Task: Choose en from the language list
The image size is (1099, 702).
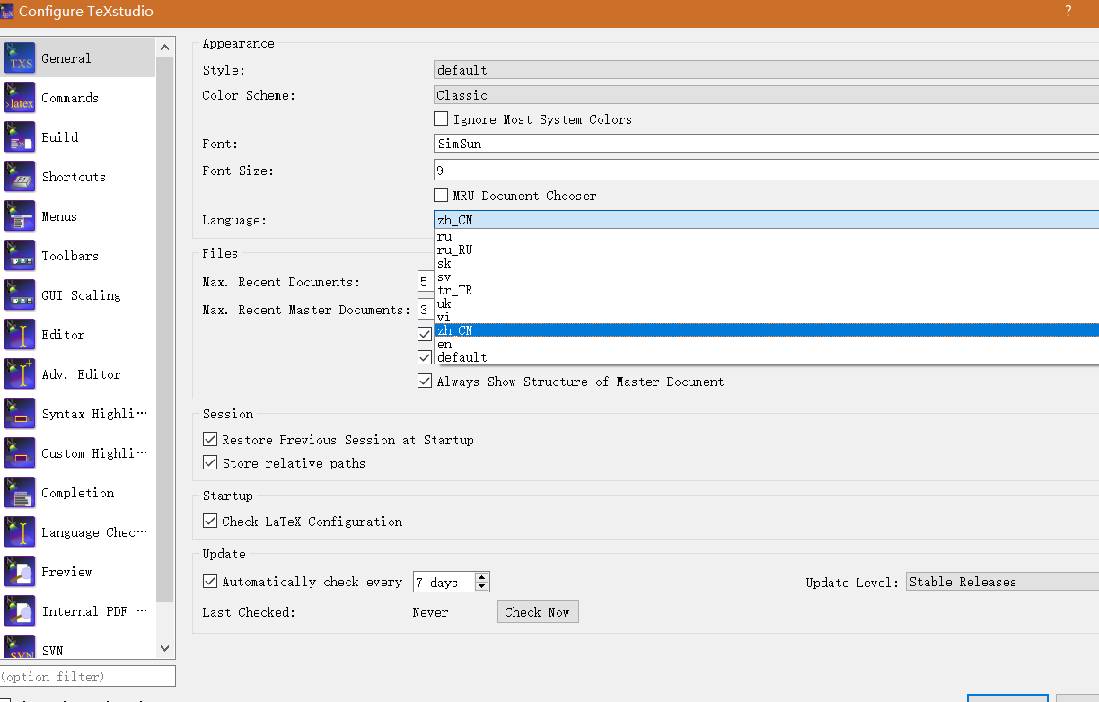Action: pos(766,344)
